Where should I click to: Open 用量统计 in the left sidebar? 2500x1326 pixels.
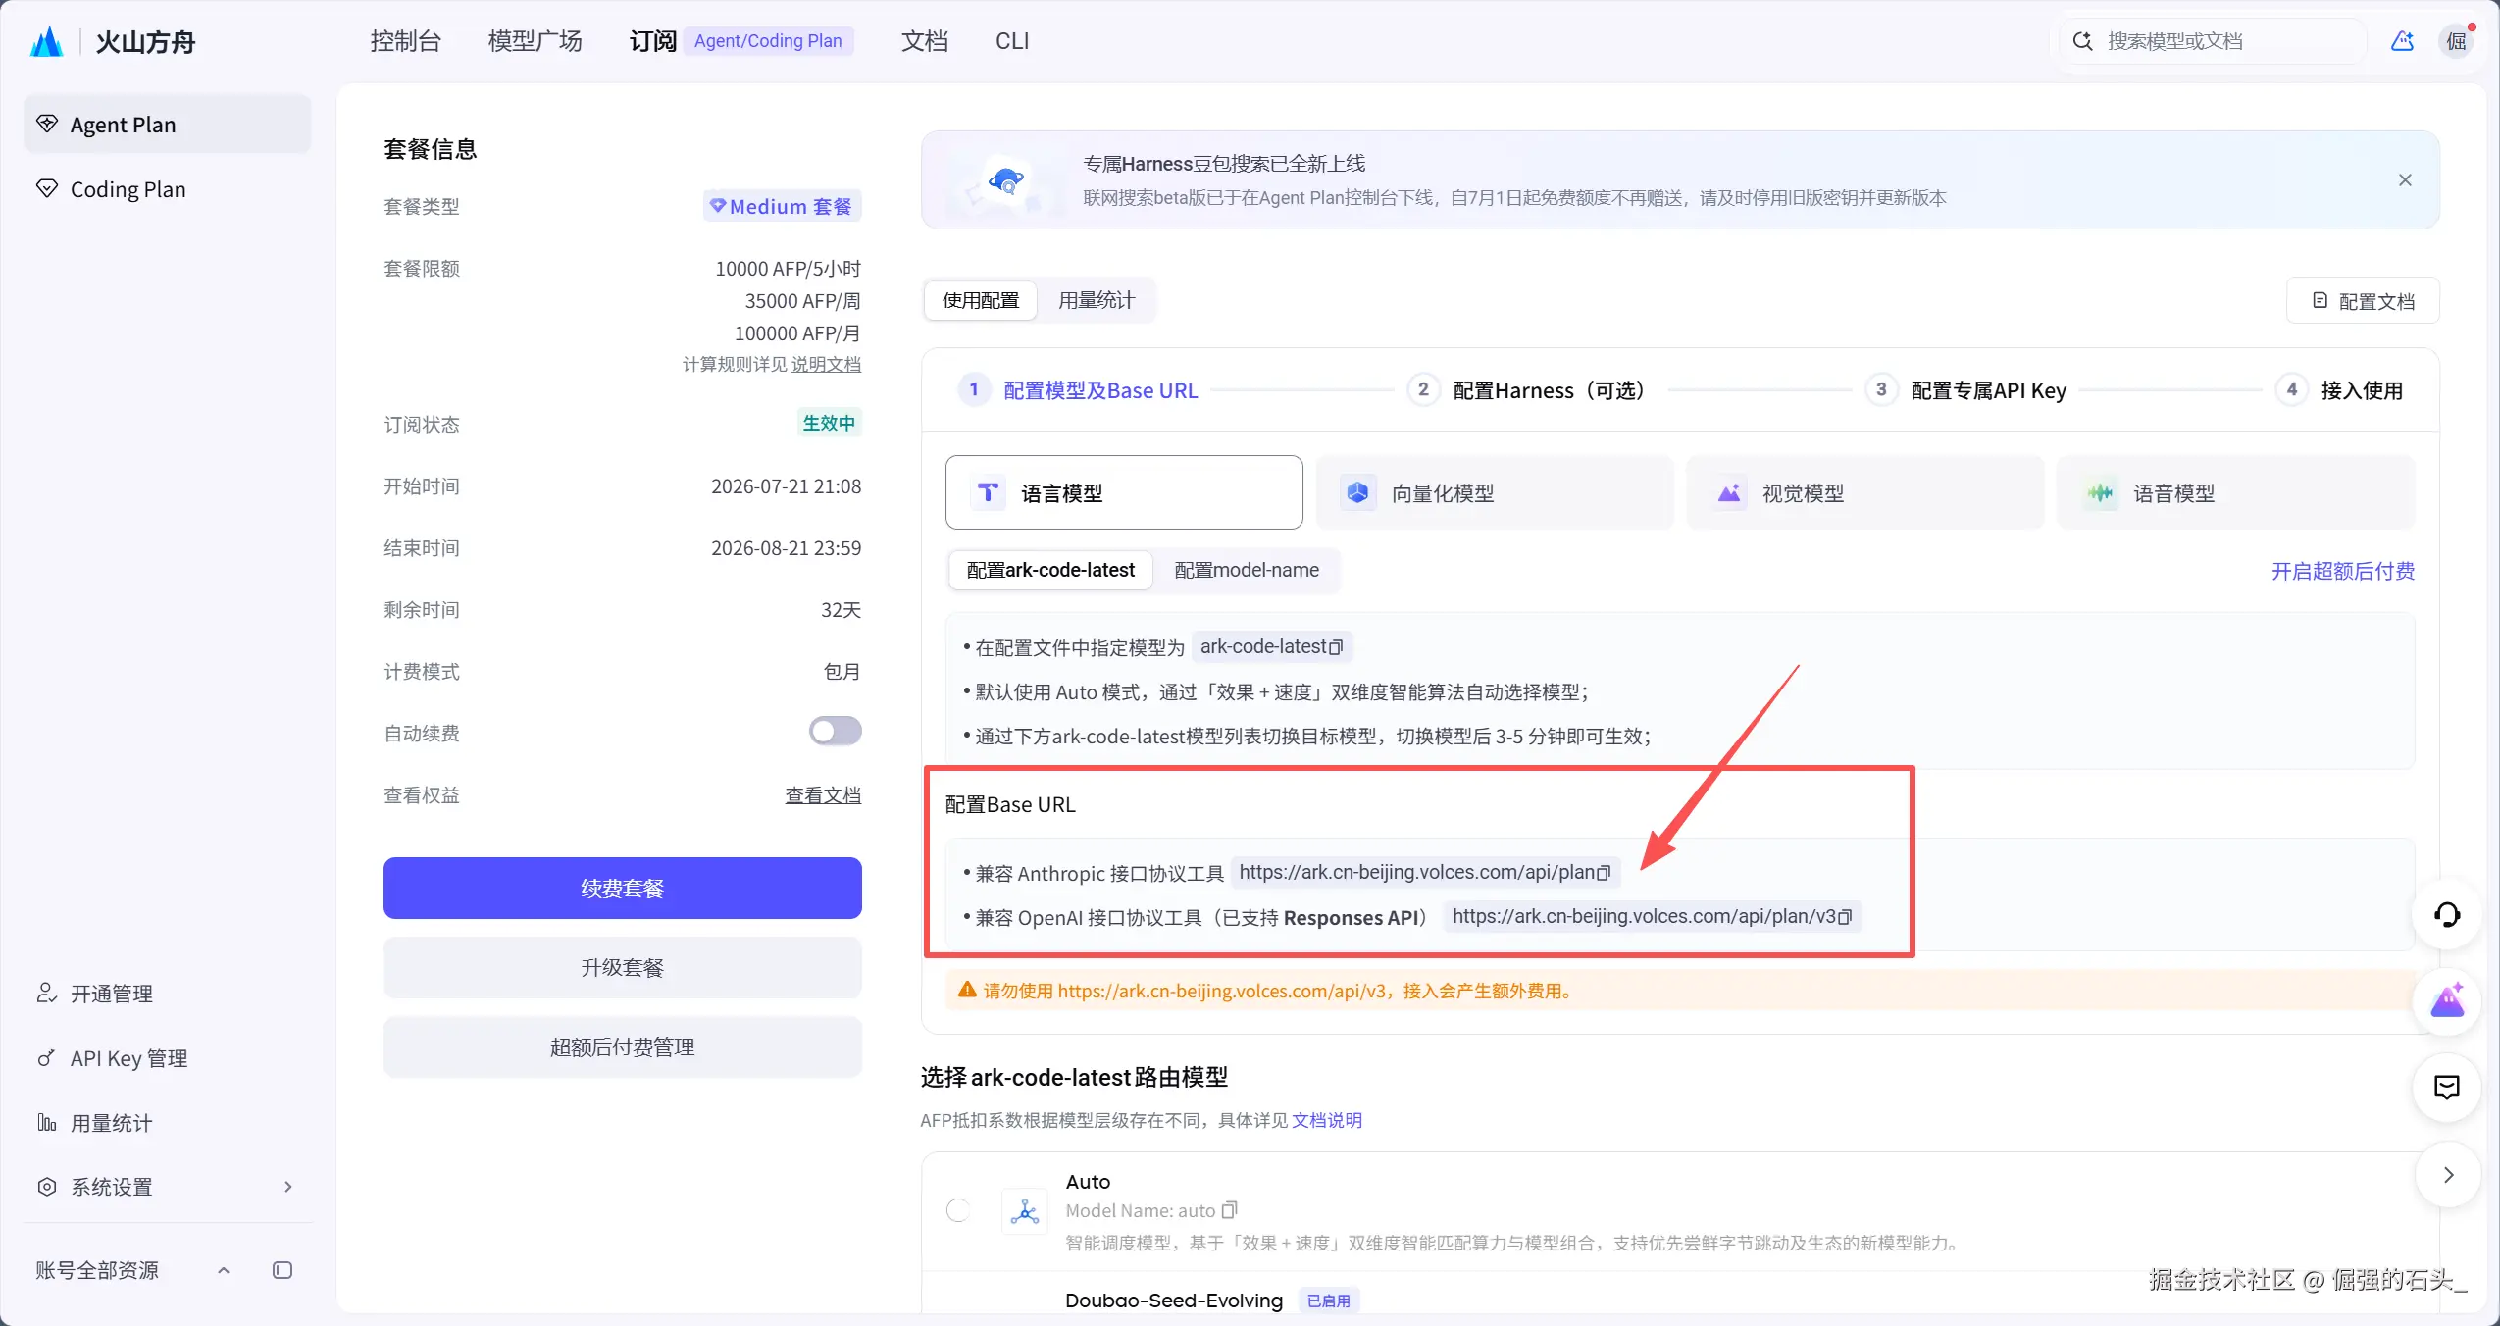(167, 1123)
